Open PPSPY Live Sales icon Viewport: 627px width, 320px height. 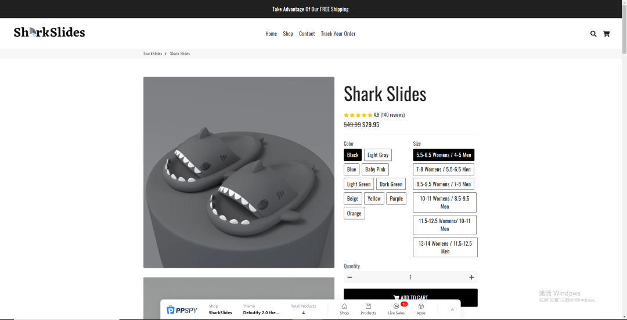pos(397,309)
